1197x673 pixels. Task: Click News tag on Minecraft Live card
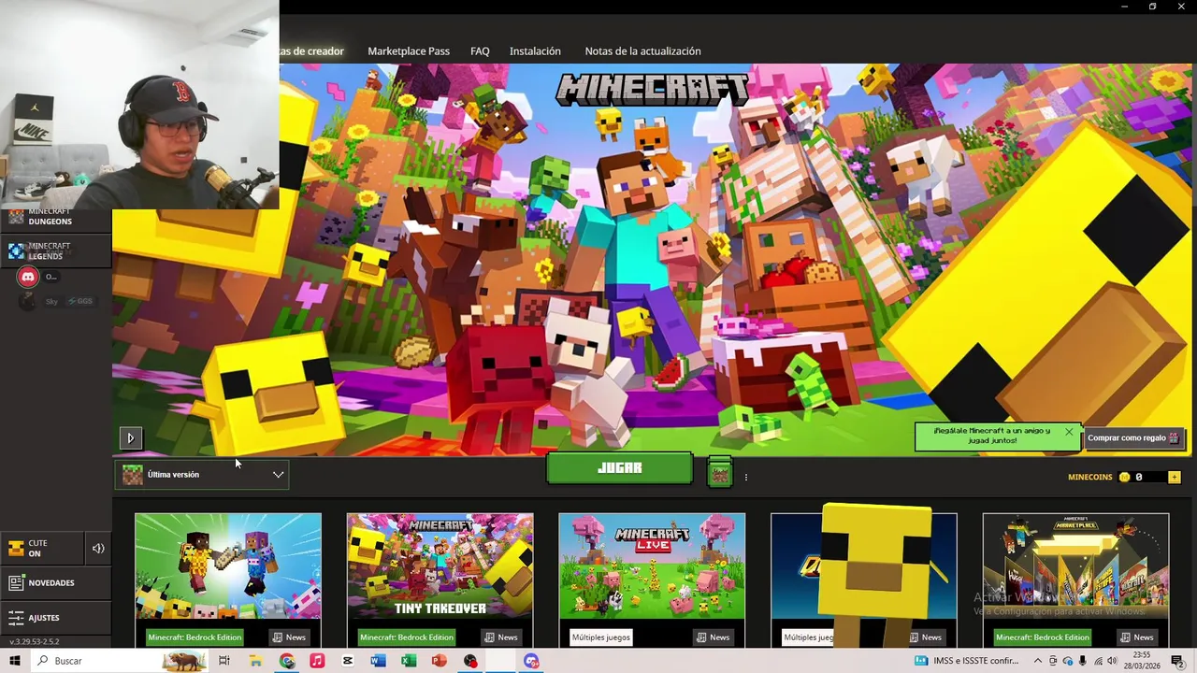(714, 637)
